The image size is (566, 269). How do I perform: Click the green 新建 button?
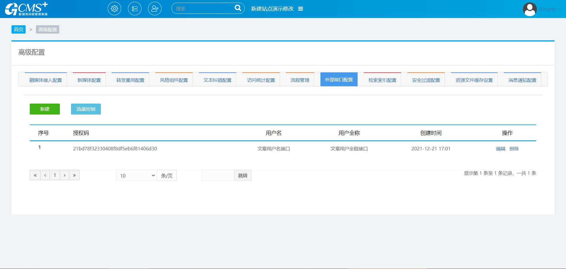[x=45, y=109]
